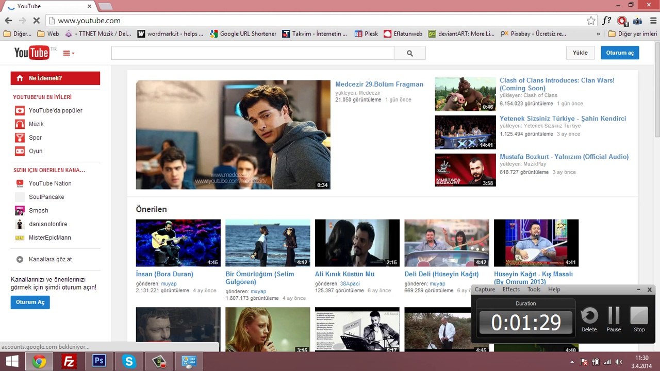Image resolution: width=660 pixels, height=371 pixels.
Task: Delete the current recording
Action: click(x=589, y=320)
